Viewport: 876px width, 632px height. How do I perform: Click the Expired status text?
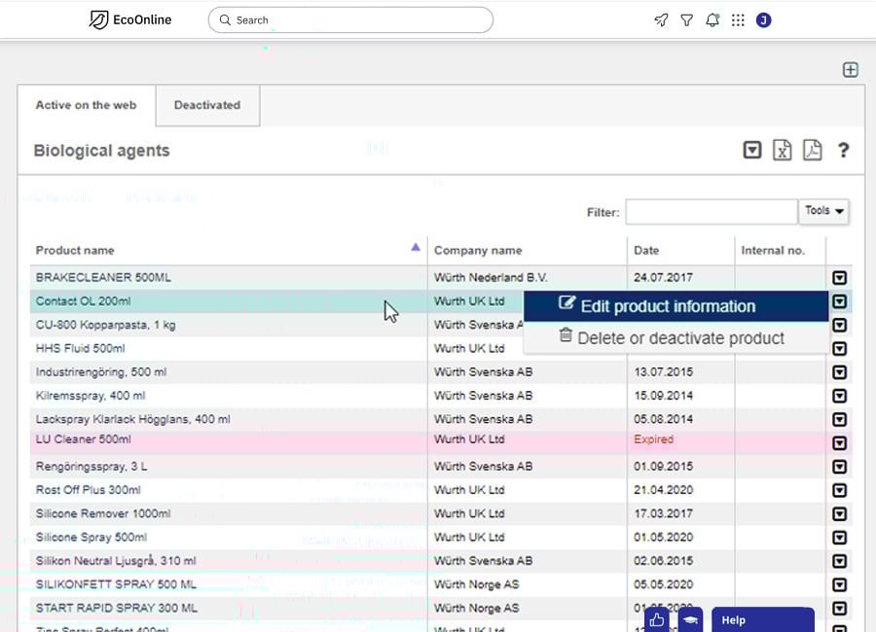(654, 439)
